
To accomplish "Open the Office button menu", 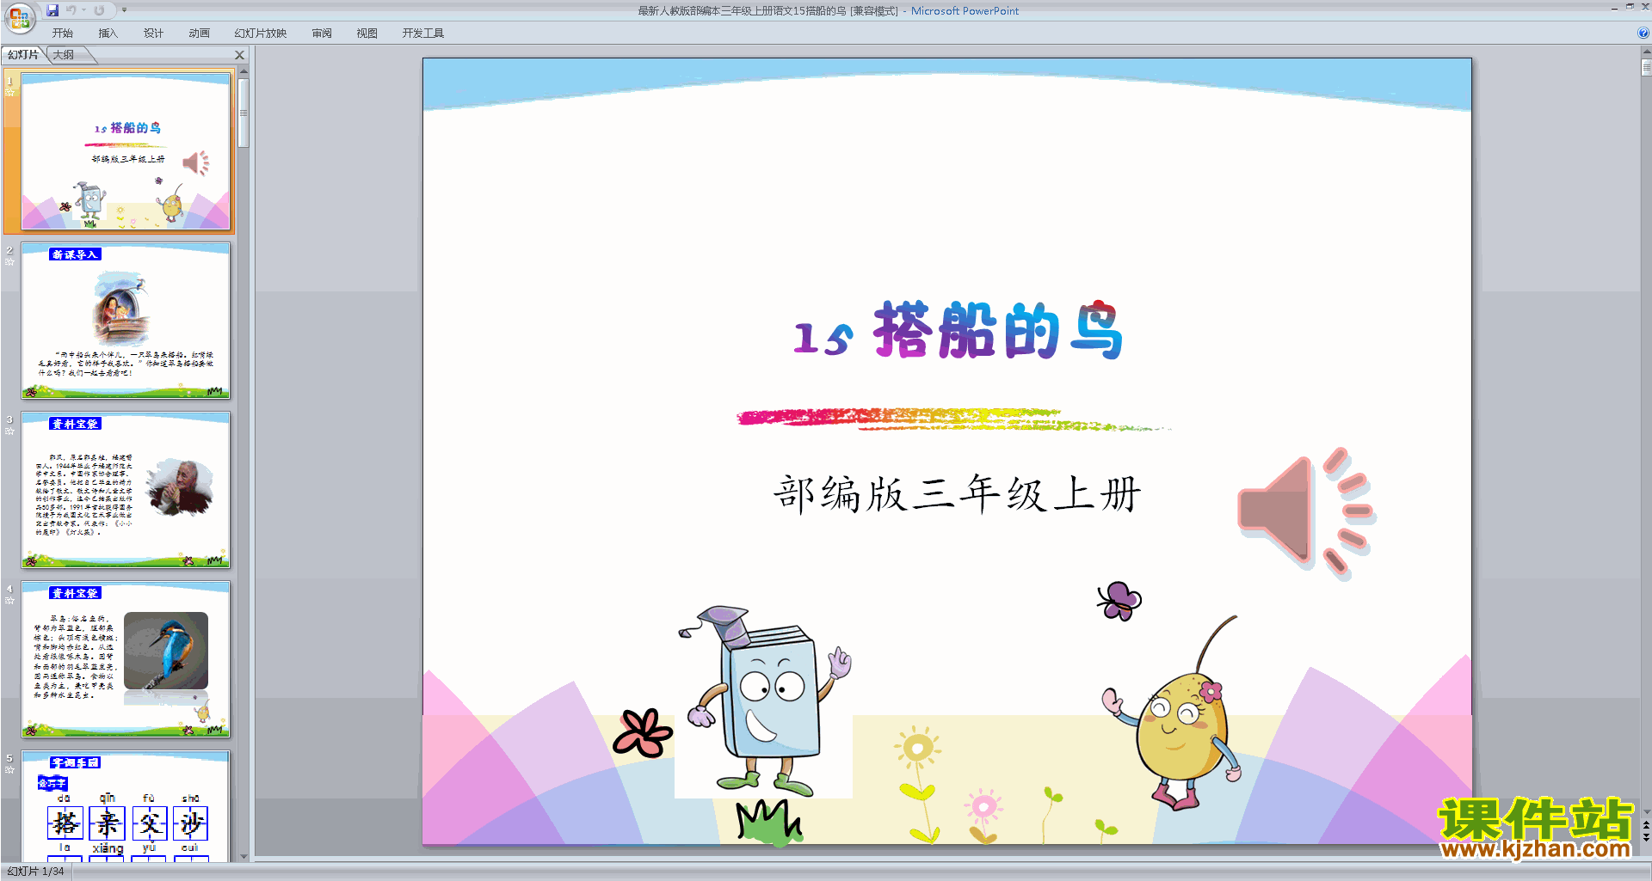I will point(19,17).
